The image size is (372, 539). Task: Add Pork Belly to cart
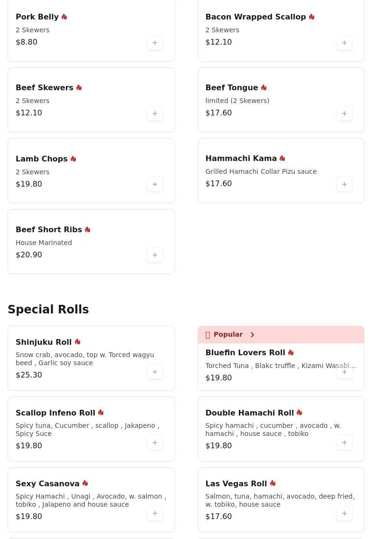(x=155, y=43)
